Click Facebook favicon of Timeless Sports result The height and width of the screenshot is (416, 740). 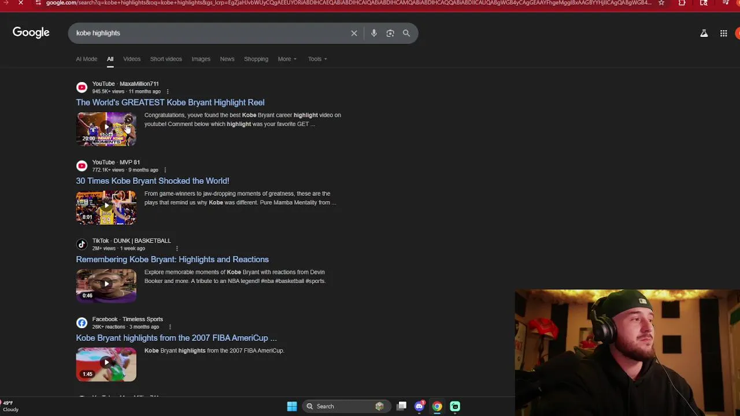82,323
